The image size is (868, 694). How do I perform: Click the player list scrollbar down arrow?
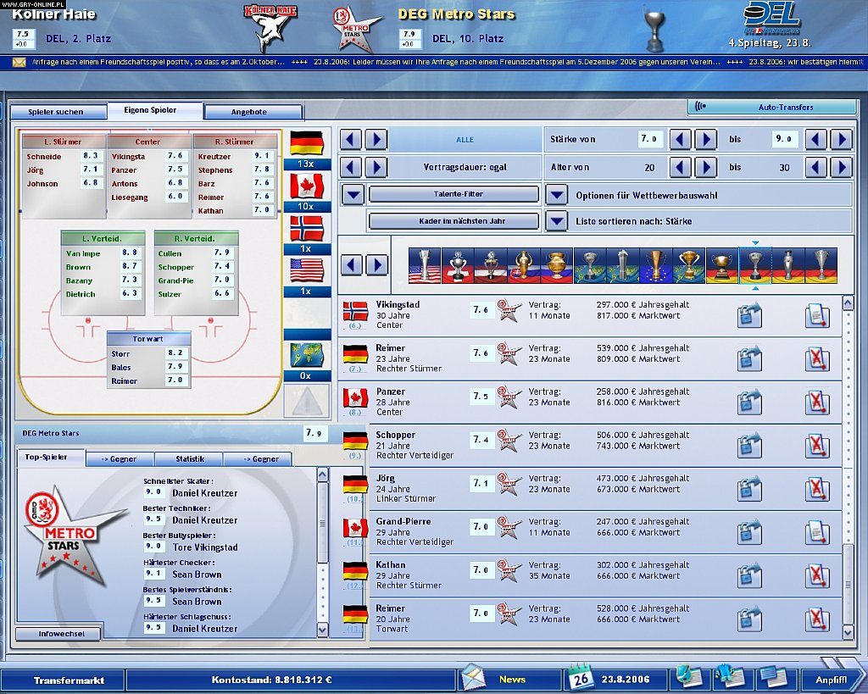point(848,632)
